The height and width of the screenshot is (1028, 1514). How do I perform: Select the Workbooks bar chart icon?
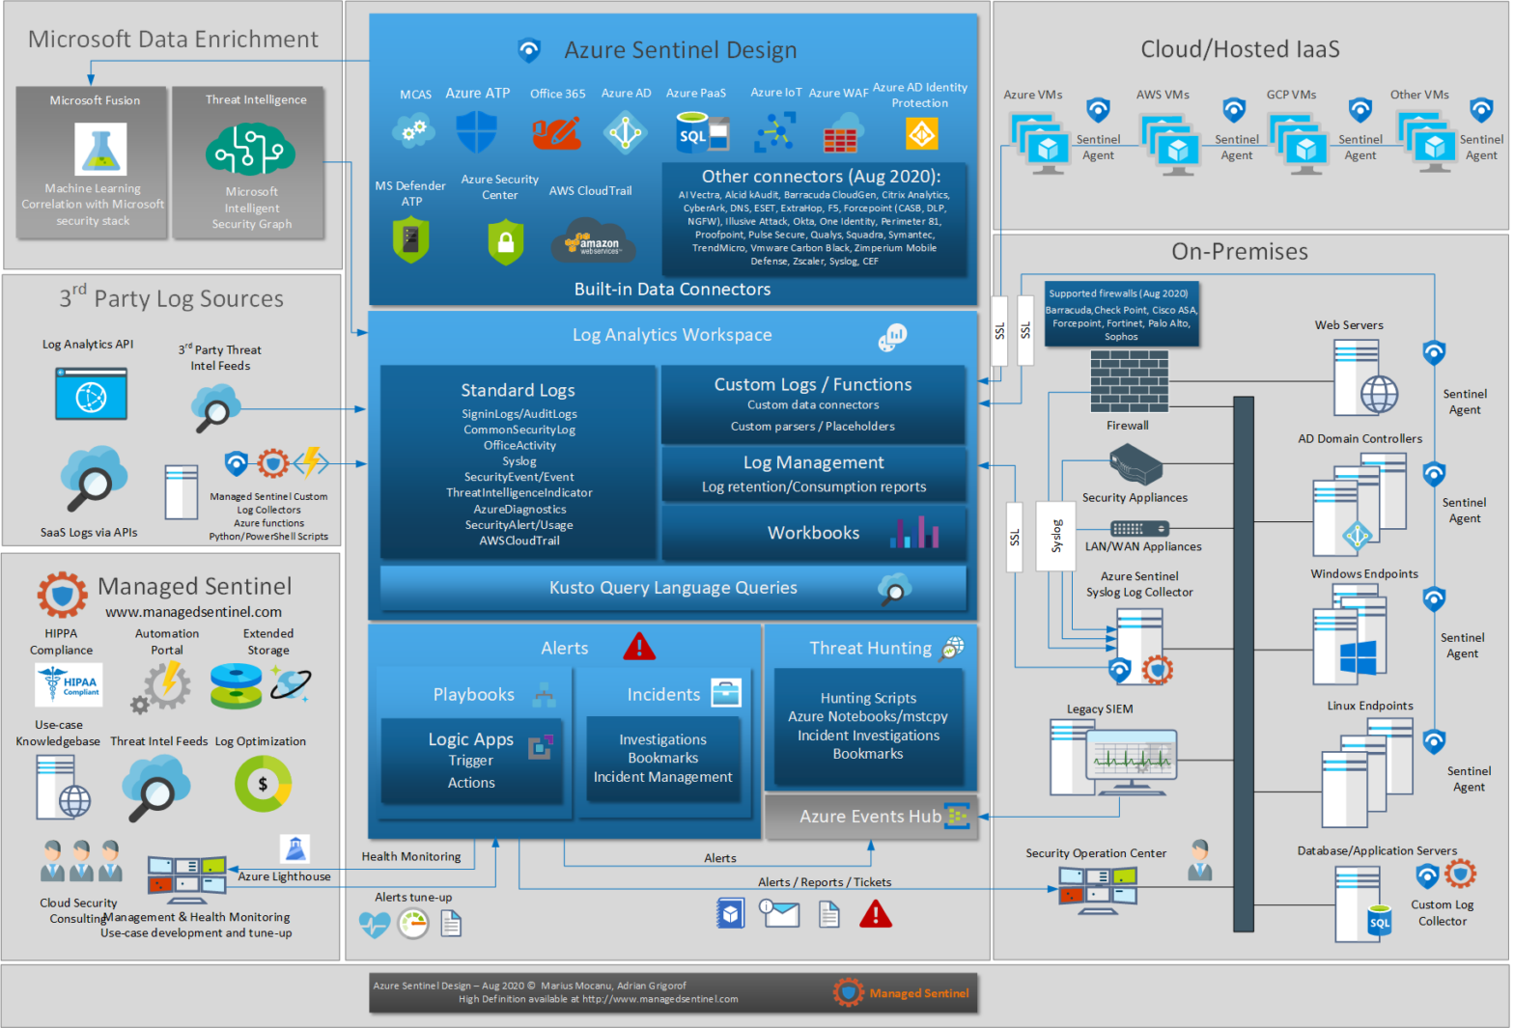[914, 532]
